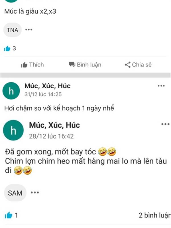Viewport: 171px width, 228px height.
Task: View likes on post with 3 likes
Action: pyautogui.click(x=10, y=48)
